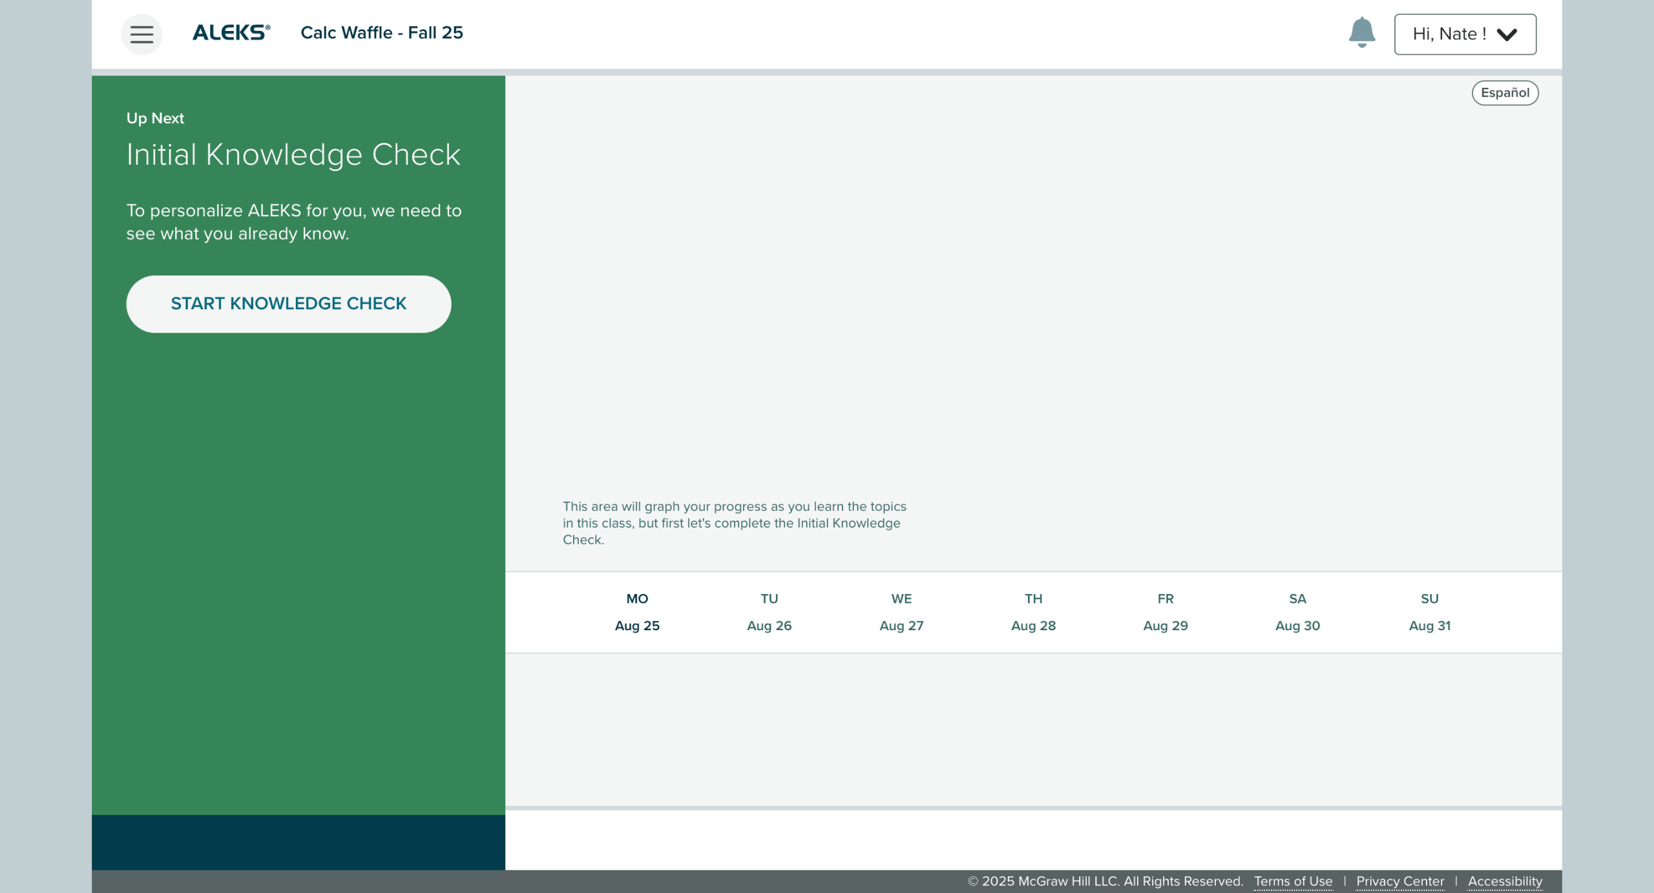
Task: Open the hamburger navigation menu
Action: point(141,34)
